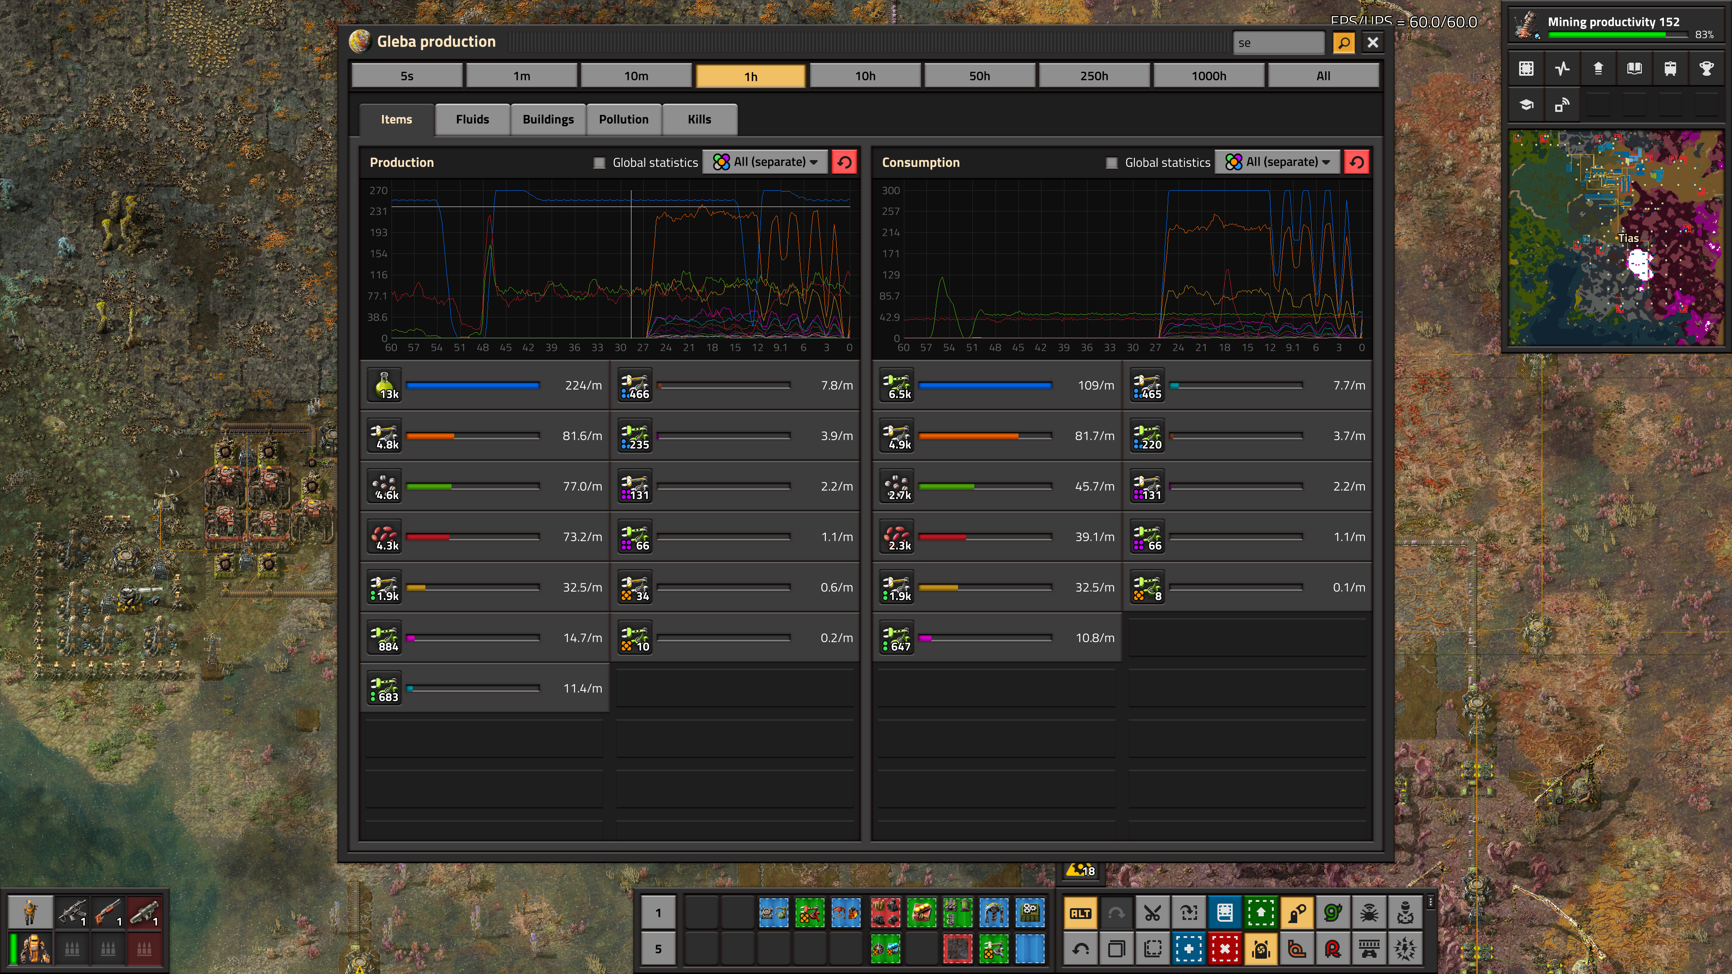Open the Pollution tab

click(623, 119)
